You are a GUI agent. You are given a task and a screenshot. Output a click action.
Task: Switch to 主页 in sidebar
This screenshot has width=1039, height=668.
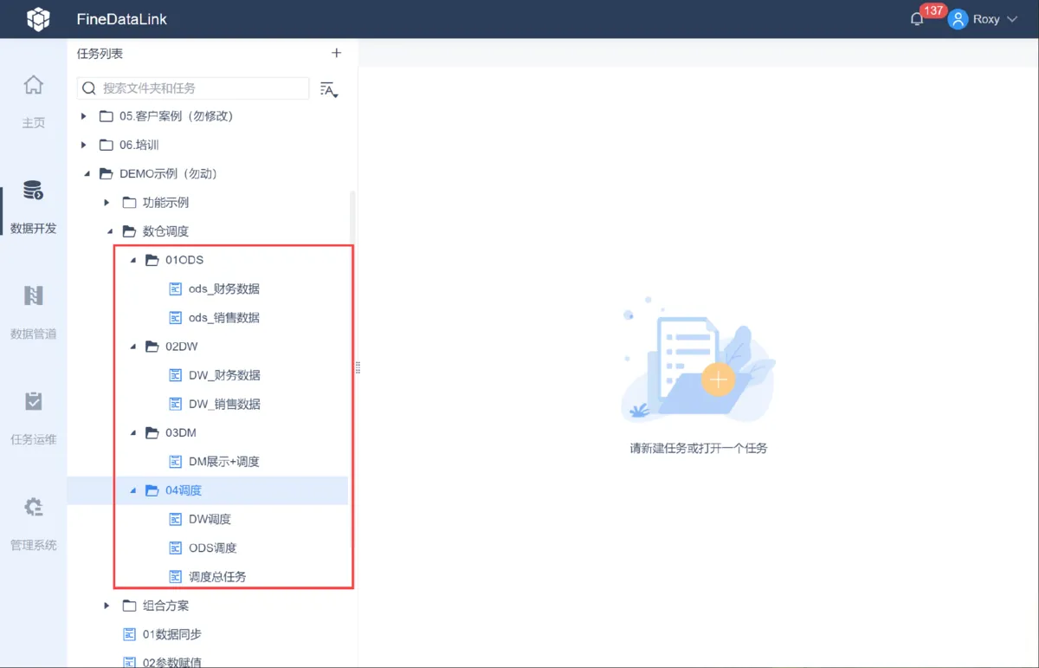(33, 123)
